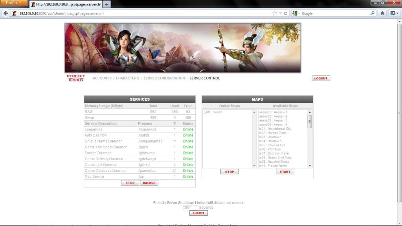Click the Firefox home icon
Image resolution: width=402 pixels, height=226 pixels.
point(382,13)
